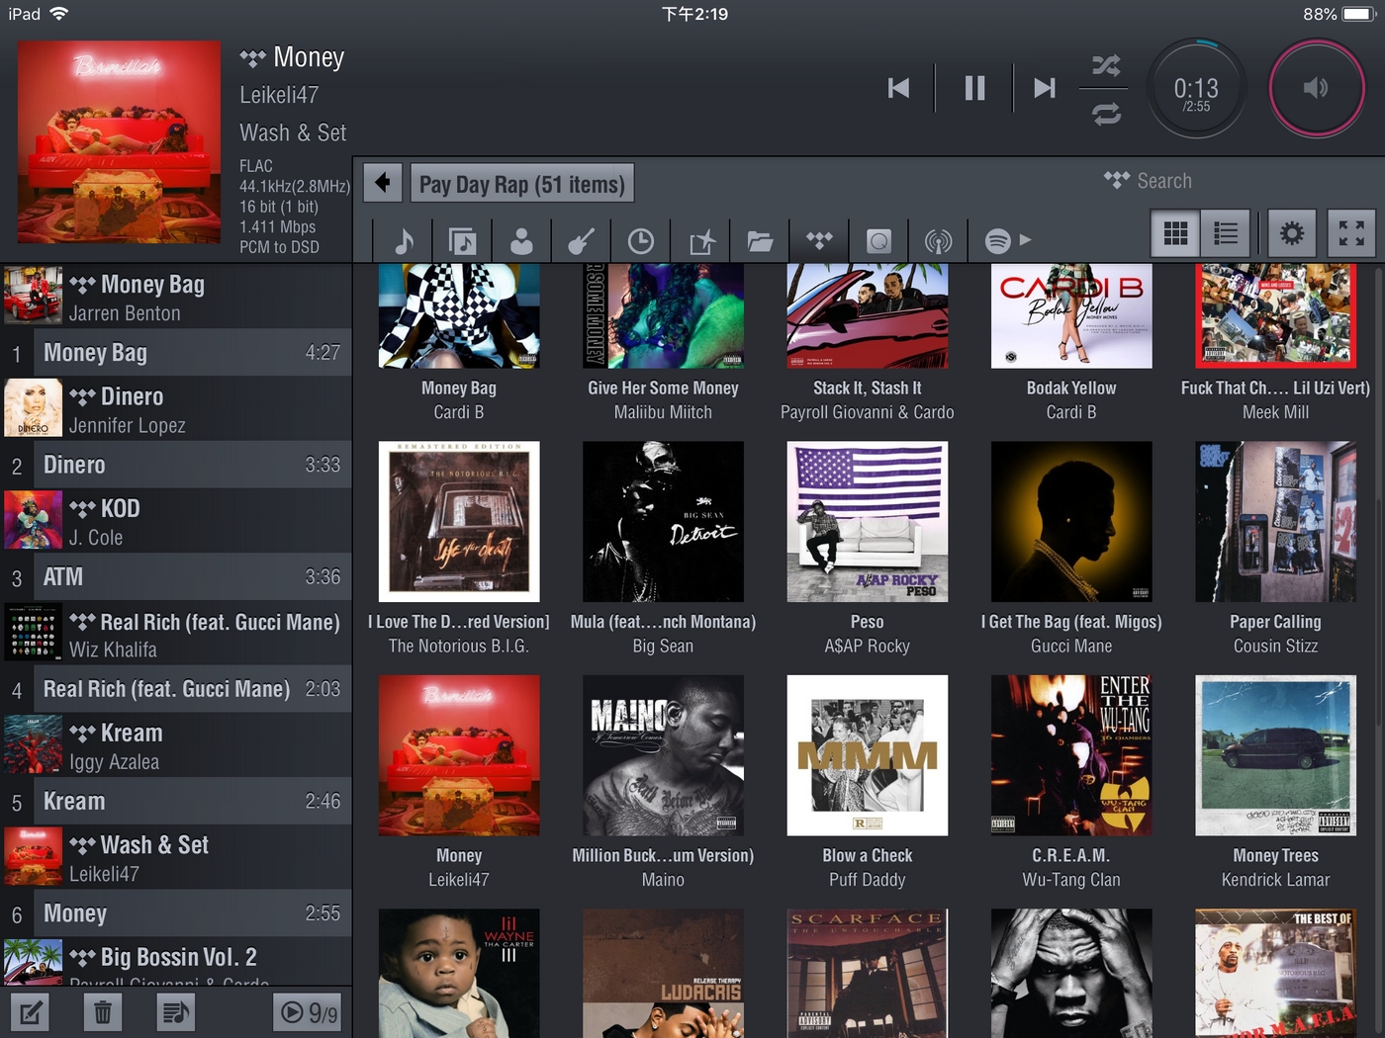Click the volume speaker dial
This screenshot has height=1038, width=1385.
(1317, 89)
